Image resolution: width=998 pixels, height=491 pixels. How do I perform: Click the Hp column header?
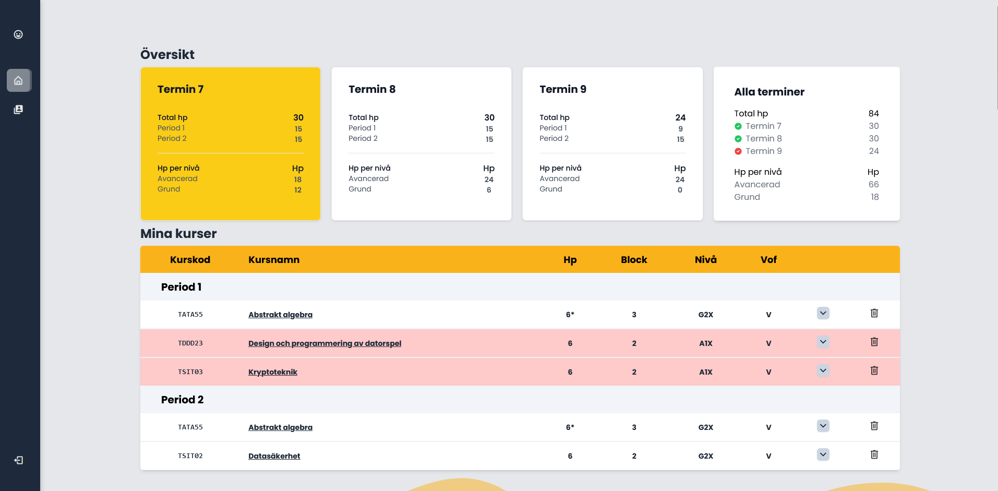pos(570,260)
